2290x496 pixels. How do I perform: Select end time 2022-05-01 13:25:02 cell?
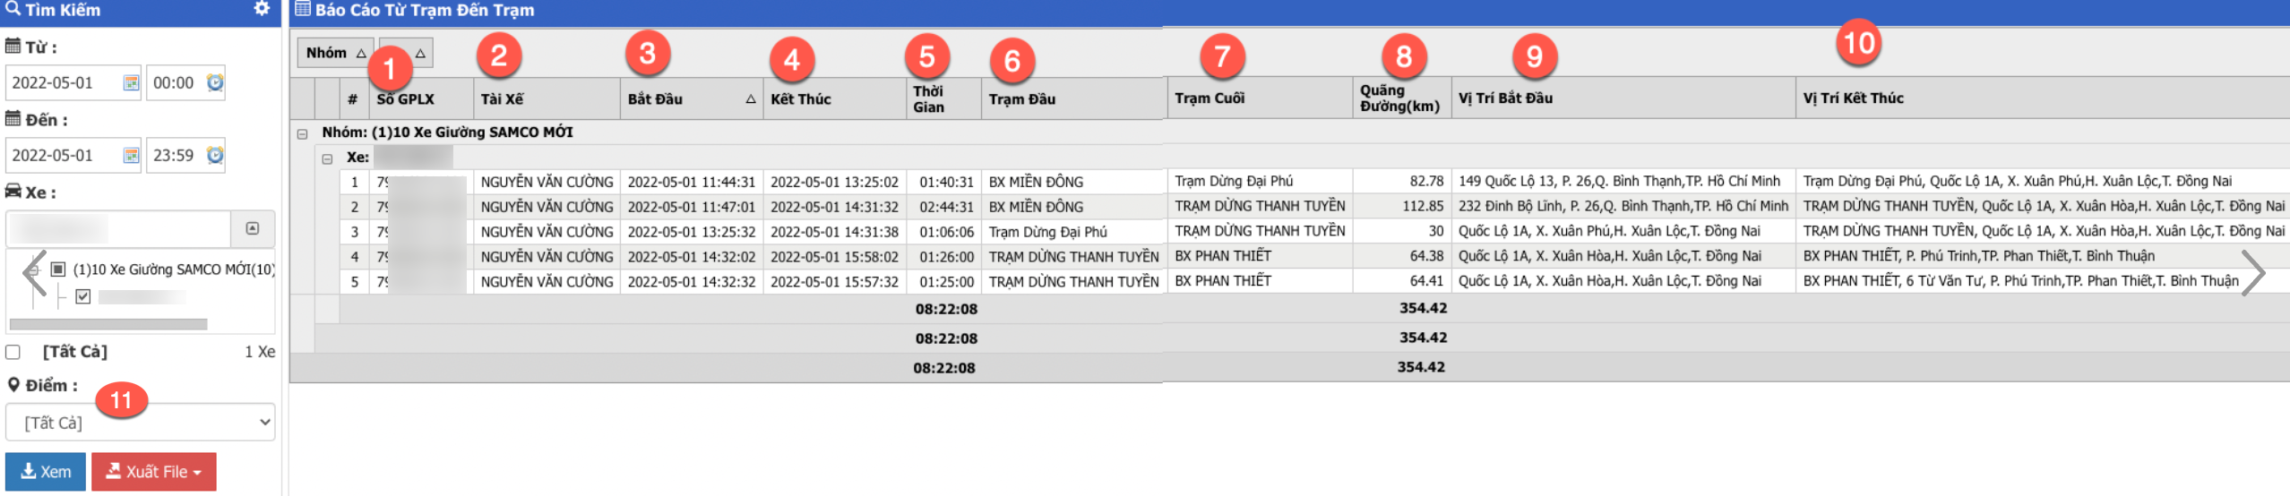[834, 183]
